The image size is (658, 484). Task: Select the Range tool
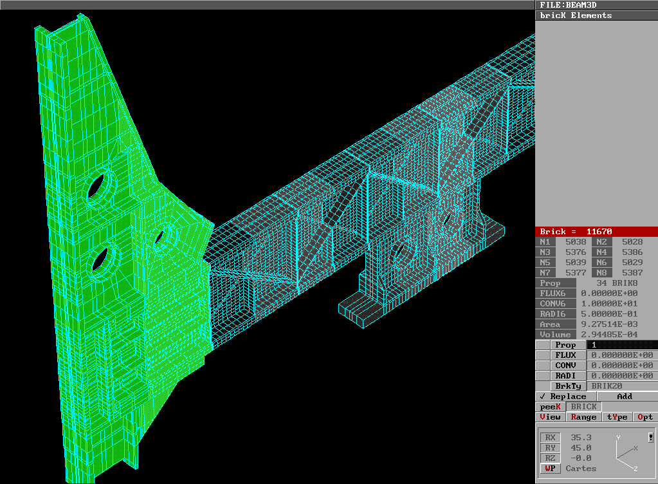tap(583, 417)
